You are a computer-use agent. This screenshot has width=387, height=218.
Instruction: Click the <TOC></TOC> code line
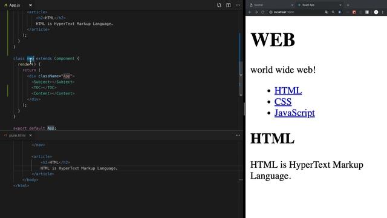(x=44, y=87)
